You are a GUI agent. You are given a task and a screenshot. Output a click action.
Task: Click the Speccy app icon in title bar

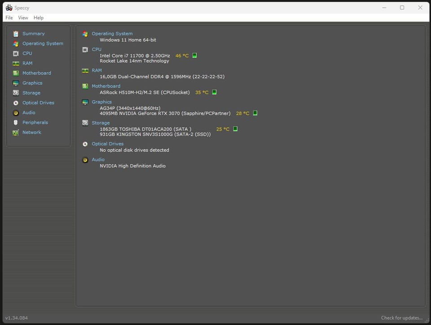[9, 8]
